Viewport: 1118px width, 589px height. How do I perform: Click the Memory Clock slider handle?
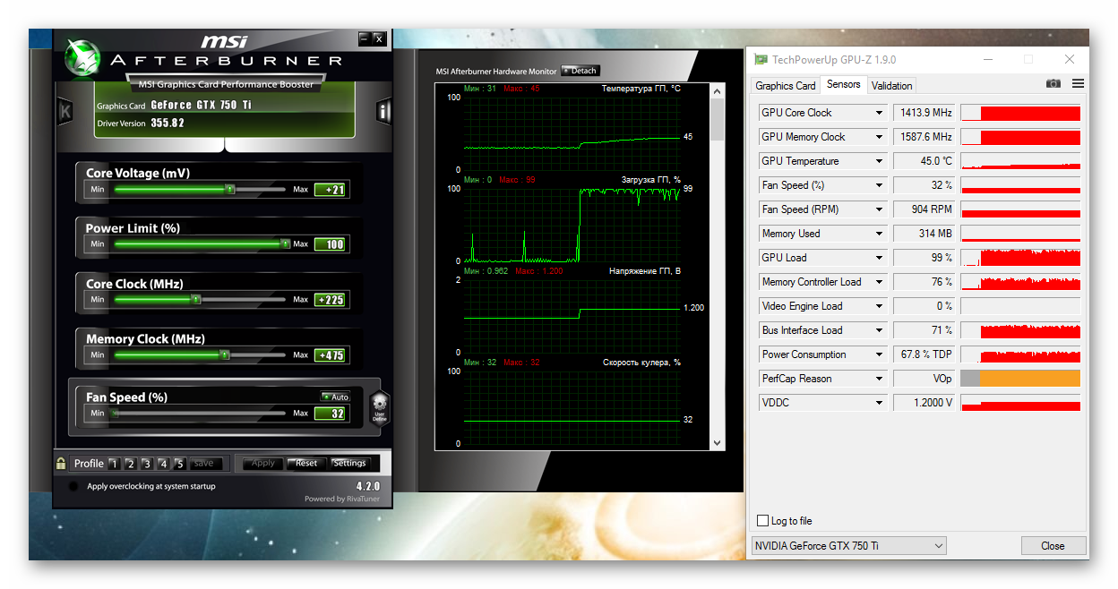pyautogui.click(x=224, y=355)
